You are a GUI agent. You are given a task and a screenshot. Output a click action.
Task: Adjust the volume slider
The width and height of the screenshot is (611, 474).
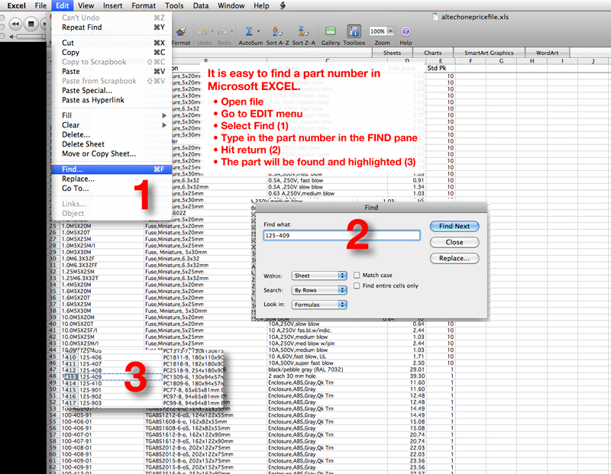[31, 37]
